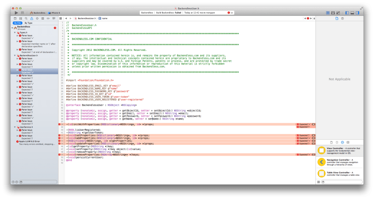Jump to previous issue in jump bar
This screenshot has width=374, height=199.
point(305,18)
